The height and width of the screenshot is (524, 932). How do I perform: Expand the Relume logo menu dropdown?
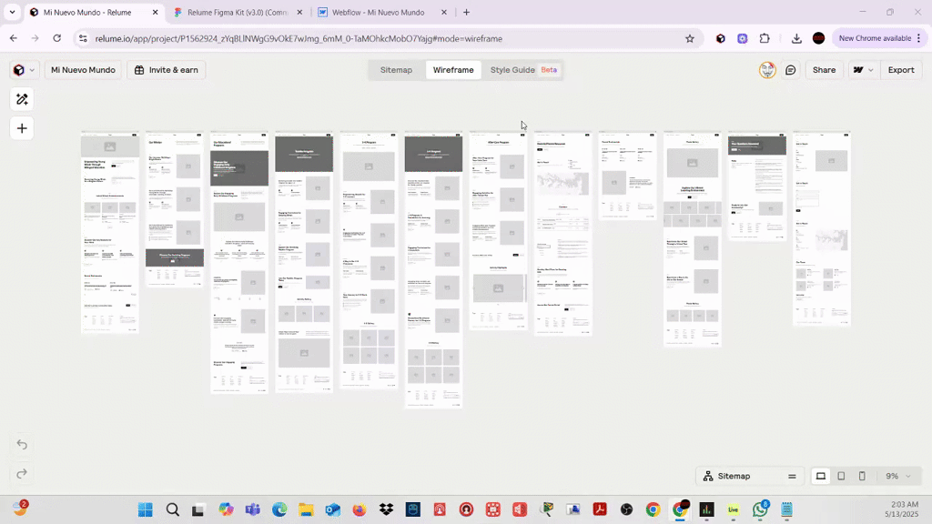(24, 70)
